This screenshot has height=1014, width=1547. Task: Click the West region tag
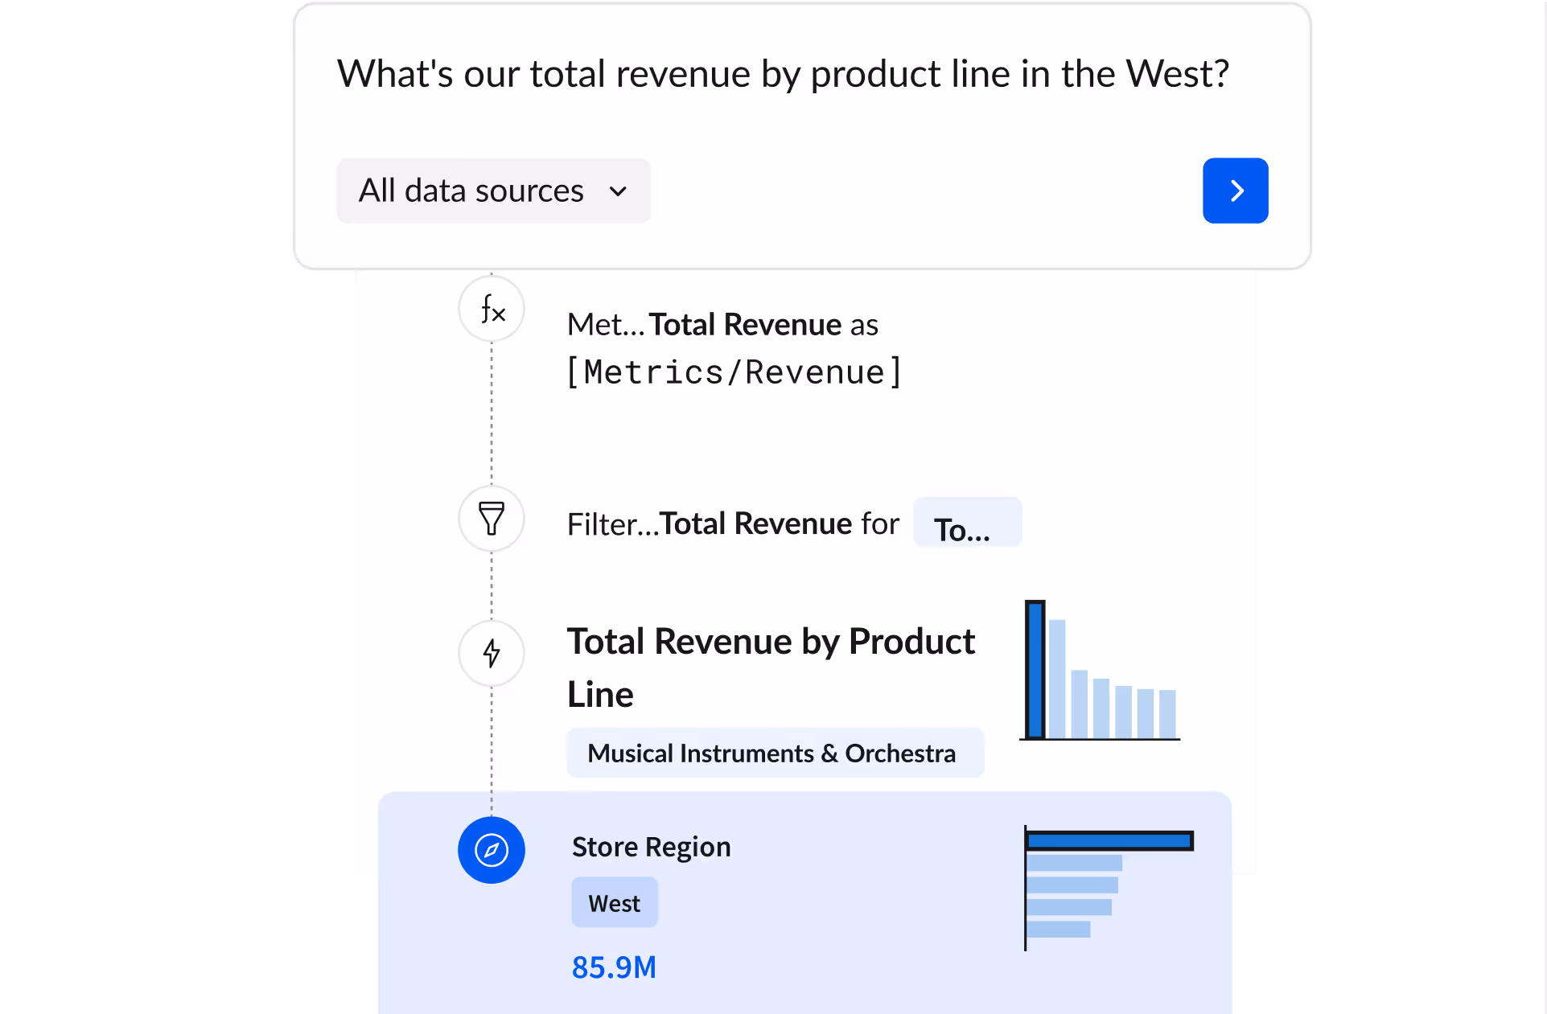coord(615,903)
